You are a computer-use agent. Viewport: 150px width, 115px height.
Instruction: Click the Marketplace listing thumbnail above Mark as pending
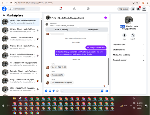pyautogui.click(x=47, y=24)
